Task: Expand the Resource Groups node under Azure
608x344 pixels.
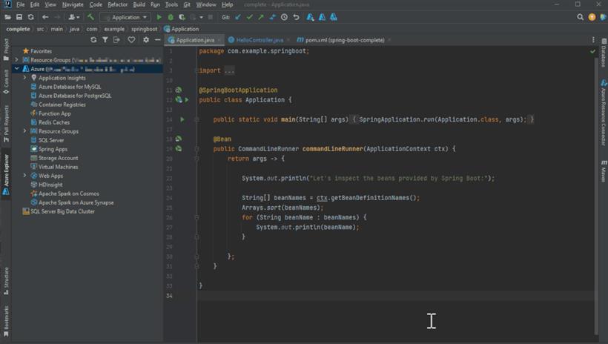Action: point(24,131)
